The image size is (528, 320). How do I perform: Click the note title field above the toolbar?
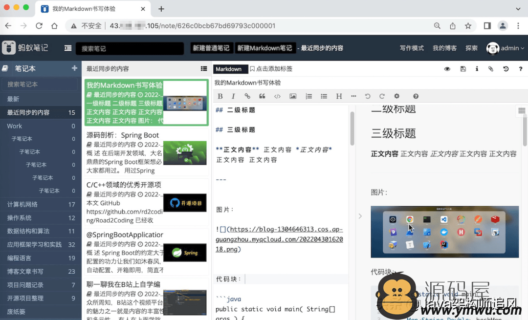[369, 83]
